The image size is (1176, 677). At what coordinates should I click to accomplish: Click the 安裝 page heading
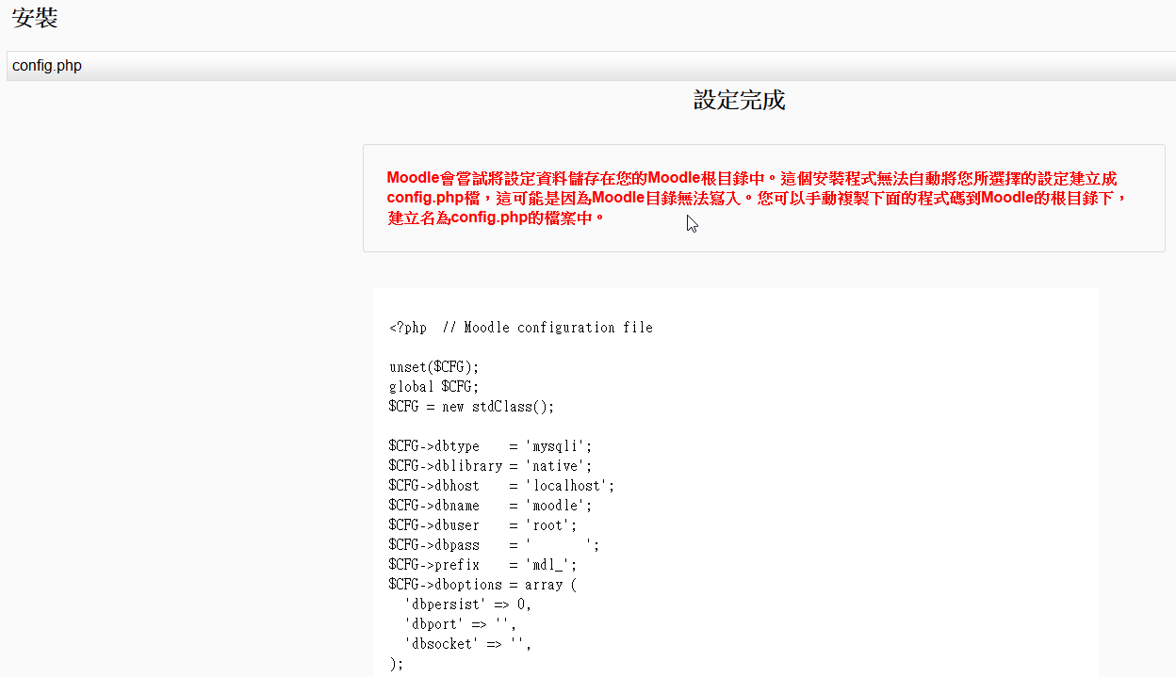tap(35, 18)
